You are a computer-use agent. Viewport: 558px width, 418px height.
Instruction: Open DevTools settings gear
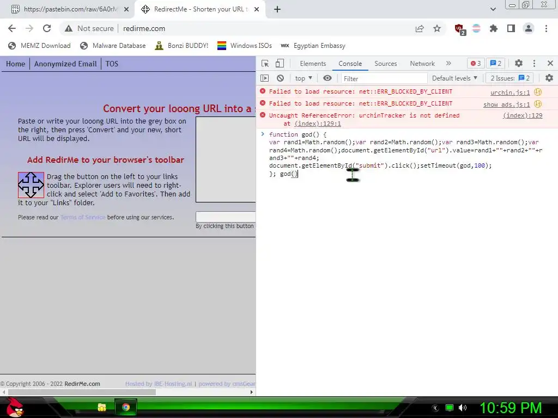coord(519,63)
